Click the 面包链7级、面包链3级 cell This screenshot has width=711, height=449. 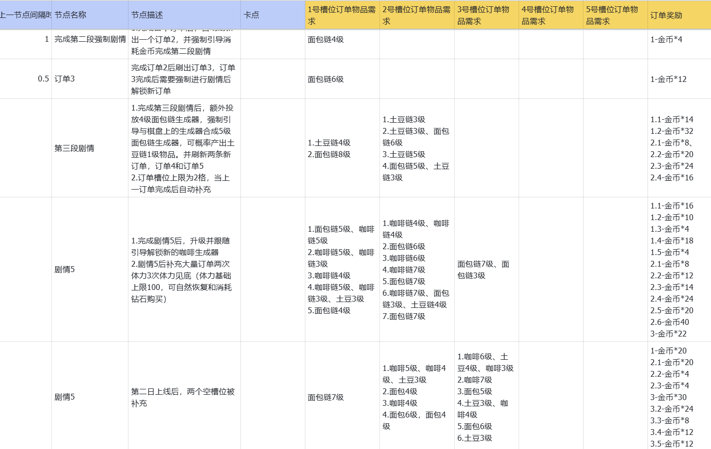(x=487, y=269)
